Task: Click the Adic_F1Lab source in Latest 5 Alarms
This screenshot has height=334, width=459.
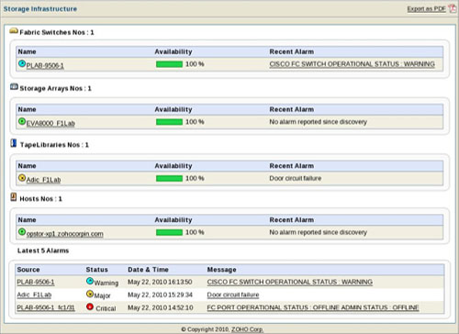Action: tap(34, 295)
